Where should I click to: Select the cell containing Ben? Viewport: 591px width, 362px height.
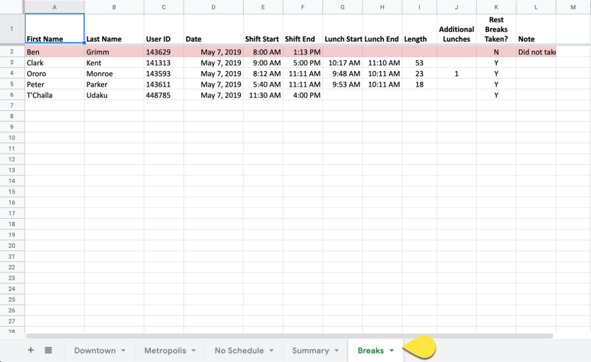click(x=54, y=52)
